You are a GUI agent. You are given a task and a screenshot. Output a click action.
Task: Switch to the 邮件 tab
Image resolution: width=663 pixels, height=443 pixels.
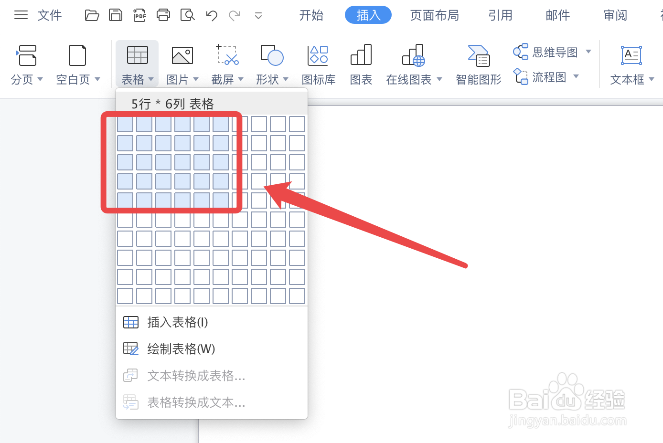click(558, 15)
